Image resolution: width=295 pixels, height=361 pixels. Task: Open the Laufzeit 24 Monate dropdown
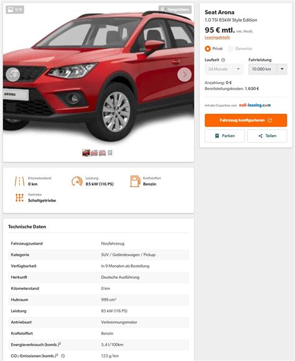224,69
